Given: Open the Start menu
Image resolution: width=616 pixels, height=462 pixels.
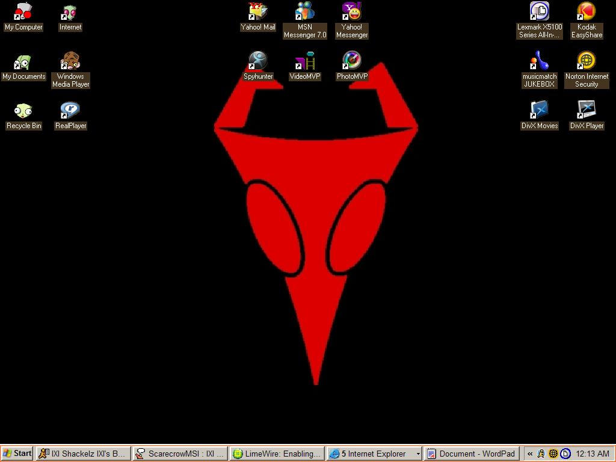Looking at the screenshot, I should tap(16, 453).
